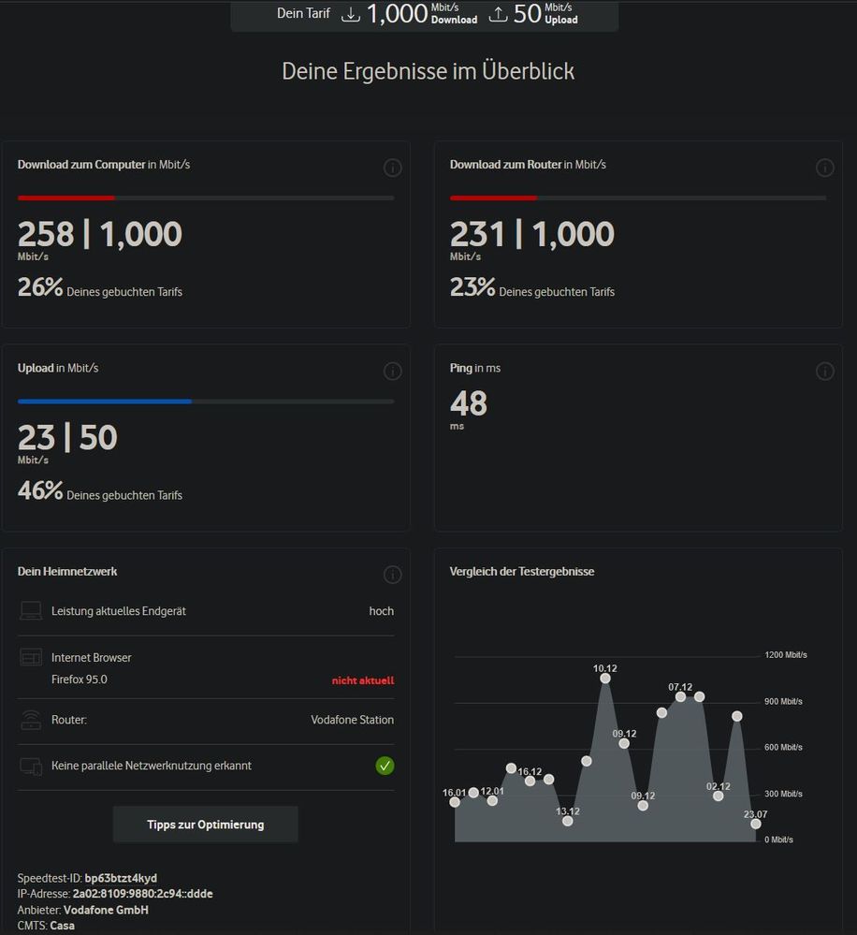Select the 02.12 data point in chart
857x935 pixels.
719,796
